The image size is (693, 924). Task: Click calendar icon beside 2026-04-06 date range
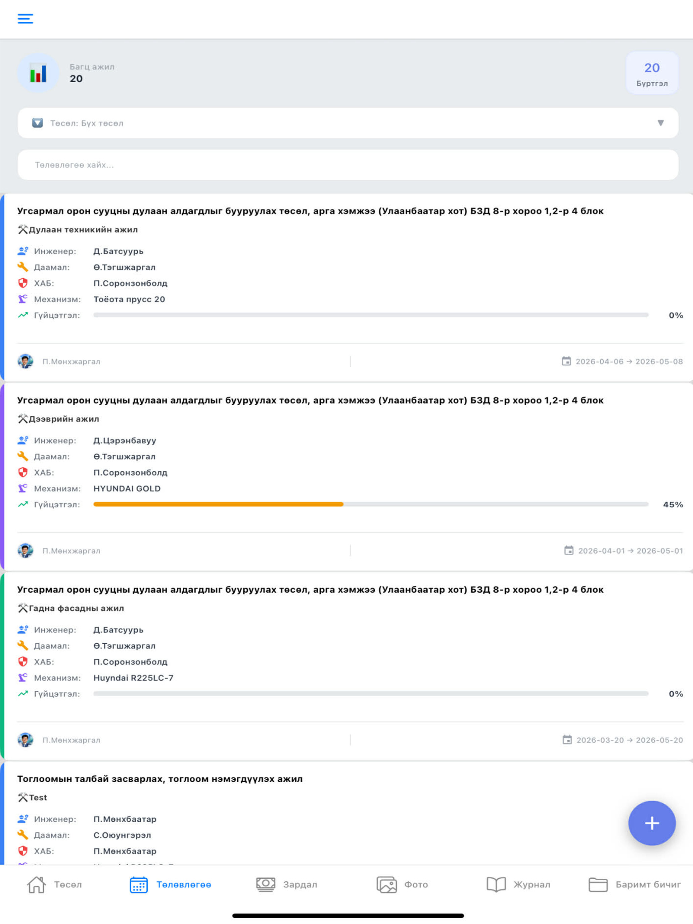coord(566,361)
